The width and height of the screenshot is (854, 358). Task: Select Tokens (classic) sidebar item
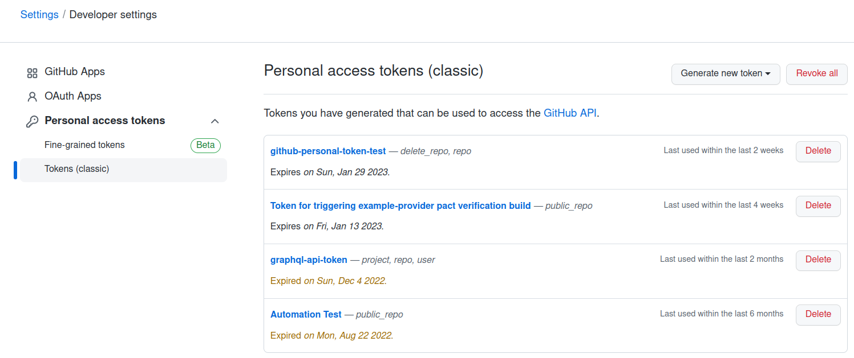click(x=77, y=169)
